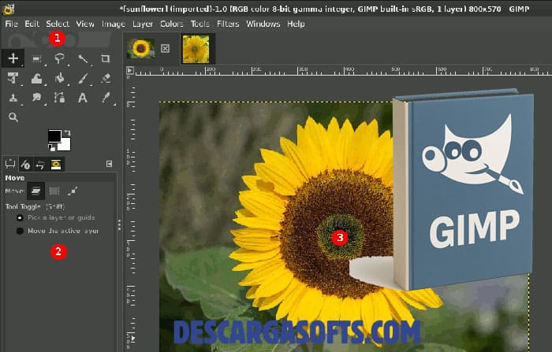Open the Tools menu
The width and height of the screenshot is (552, 352).
click(200, 24)
